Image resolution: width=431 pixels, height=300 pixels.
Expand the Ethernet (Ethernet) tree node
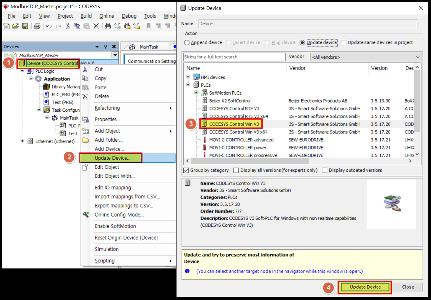(22, 141)
